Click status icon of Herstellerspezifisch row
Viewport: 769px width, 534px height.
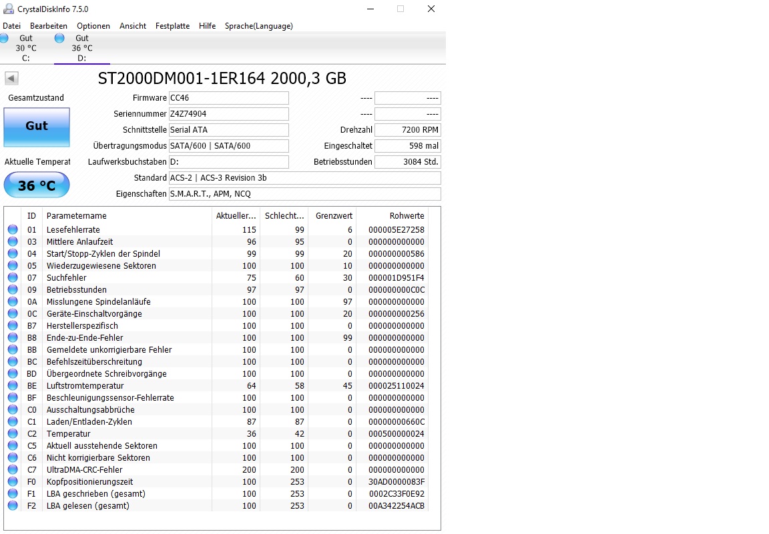[13, 325]
